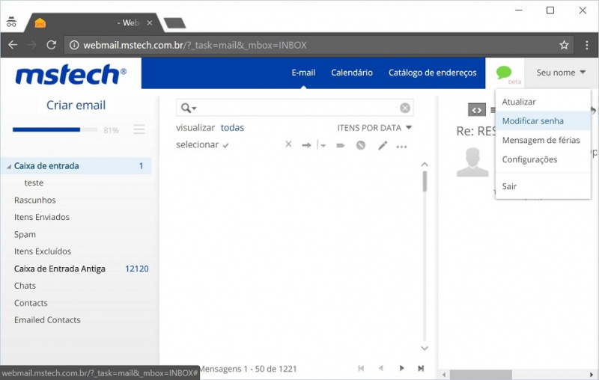Click the tag/label message icon
The image size is (599, 380).
pyautogui.click(x=341, y=145)
